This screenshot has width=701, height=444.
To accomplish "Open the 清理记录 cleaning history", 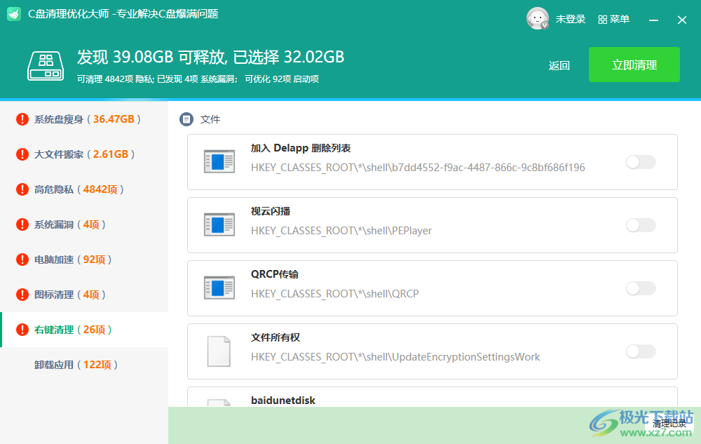I will coord(669,423).
